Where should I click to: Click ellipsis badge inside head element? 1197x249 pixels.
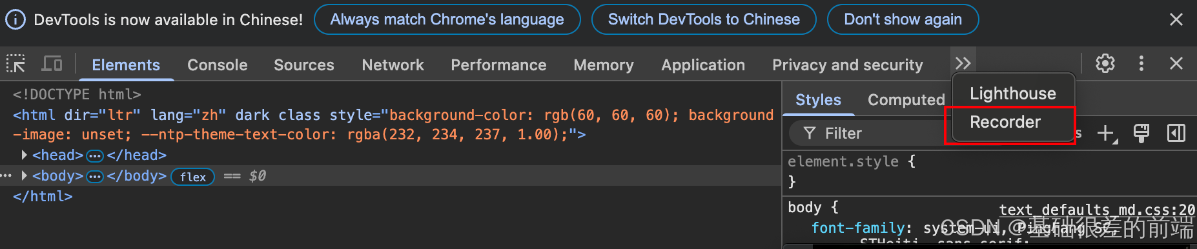(95, 155)
